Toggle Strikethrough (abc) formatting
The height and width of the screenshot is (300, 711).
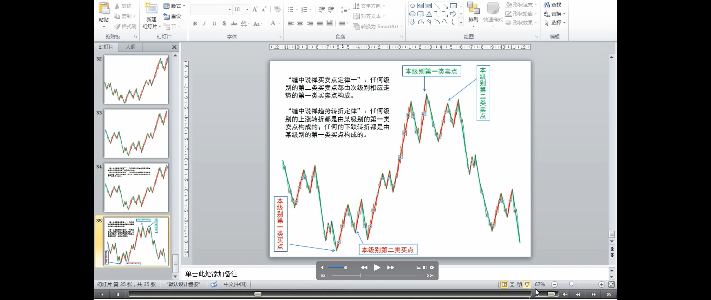(x=234, y=24)
